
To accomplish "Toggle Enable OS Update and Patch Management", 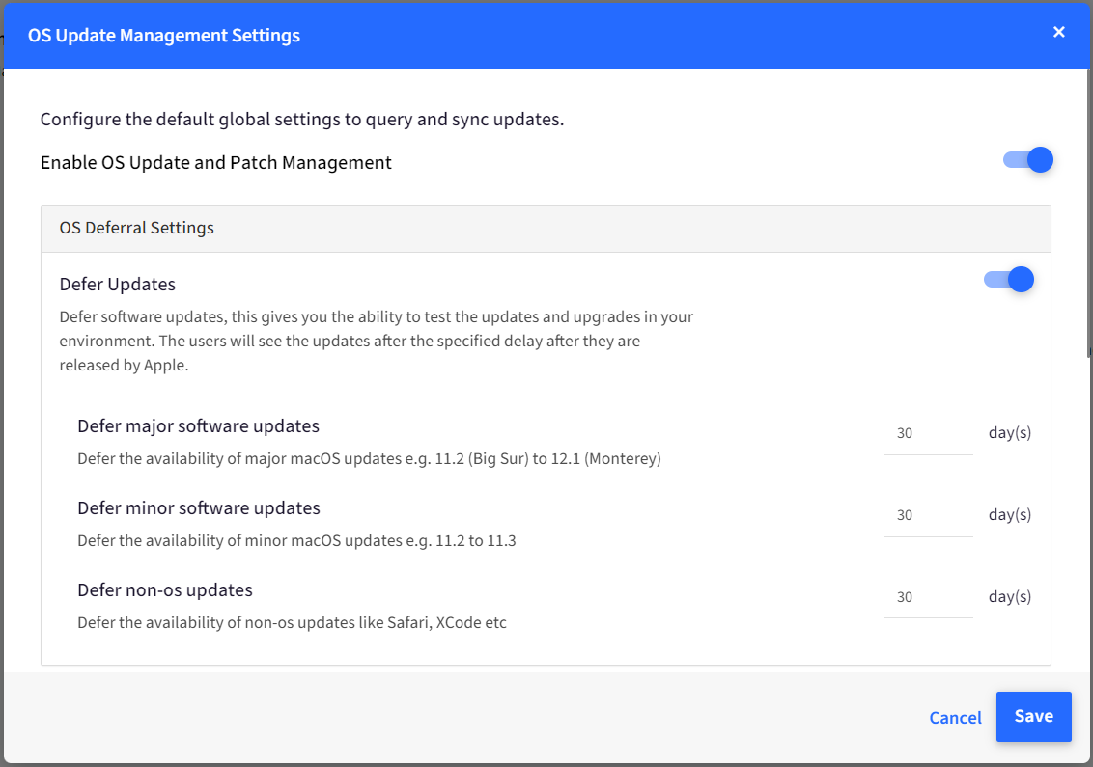I will pyautogui.click(x=1027, y=160).
